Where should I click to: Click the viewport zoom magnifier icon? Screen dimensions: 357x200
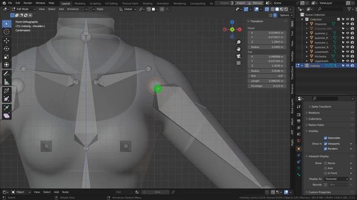[x=238, y=42]
